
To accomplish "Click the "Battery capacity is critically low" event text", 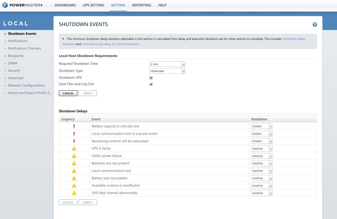I will (x=116, y=126).
